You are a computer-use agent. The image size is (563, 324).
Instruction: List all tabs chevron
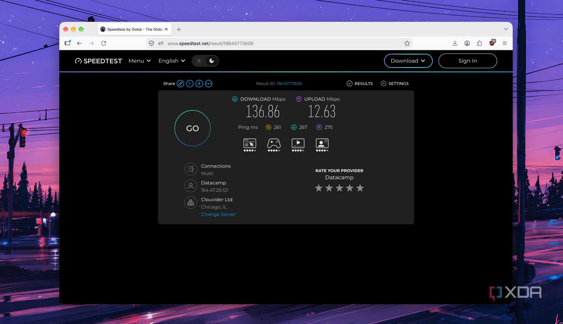506,29
